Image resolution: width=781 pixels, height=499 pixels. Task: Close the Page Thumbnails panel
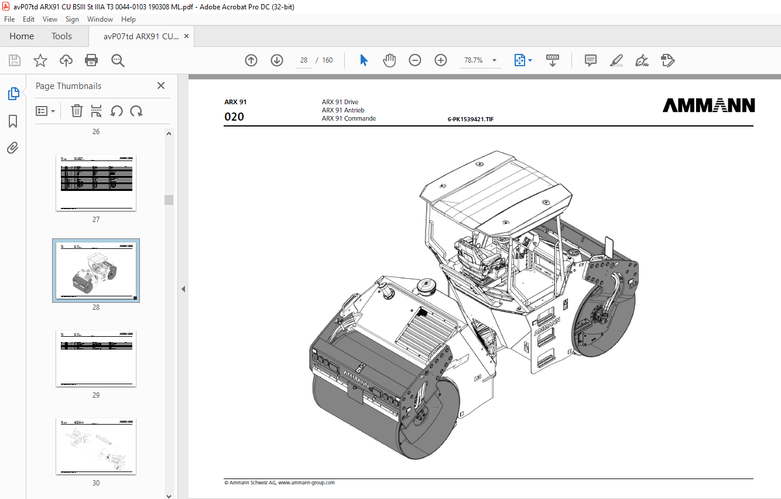[161, 86]
